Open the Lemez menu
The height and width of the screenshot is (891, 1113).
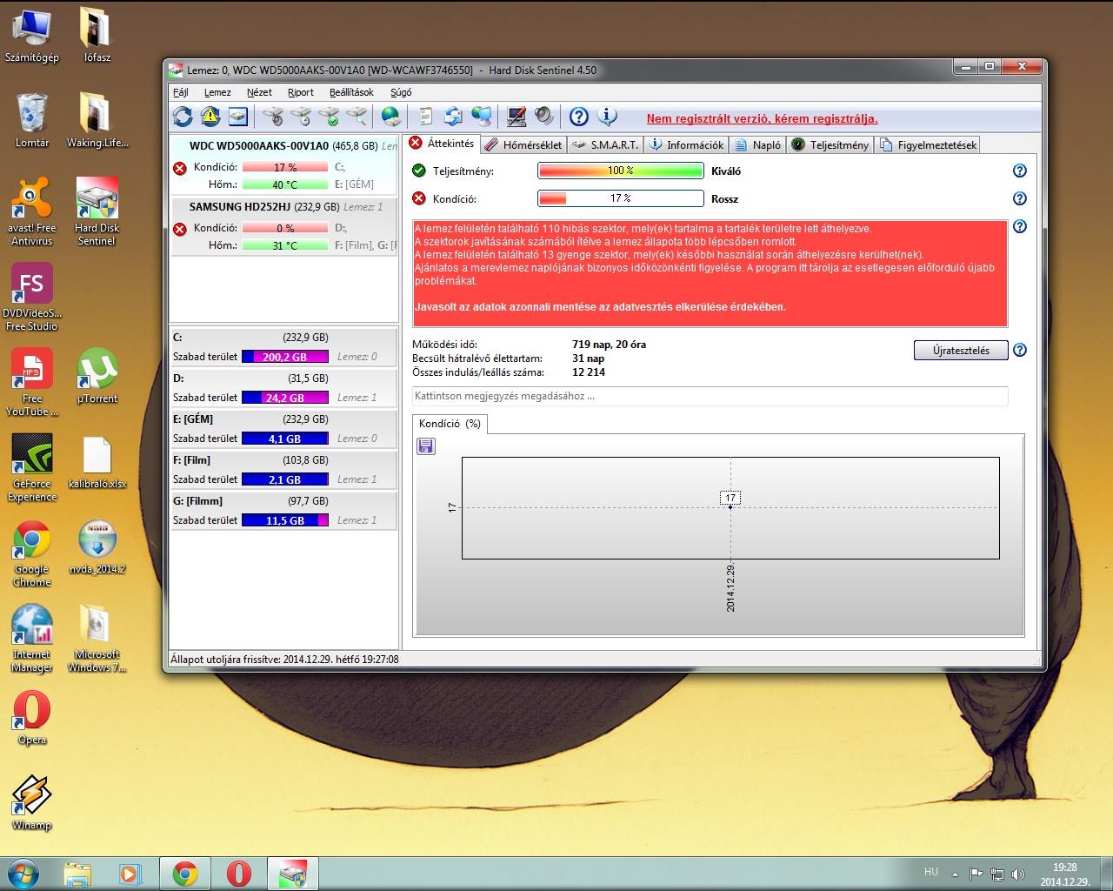pyautogui.click(x=217, y=92)
